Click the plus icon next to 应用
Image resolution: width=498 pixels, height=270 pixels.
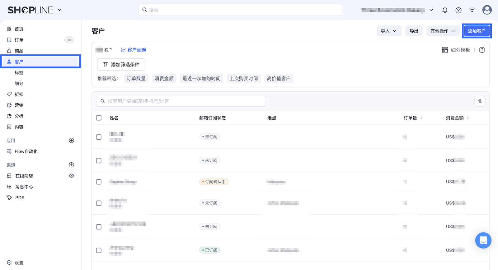coord(71,141)
